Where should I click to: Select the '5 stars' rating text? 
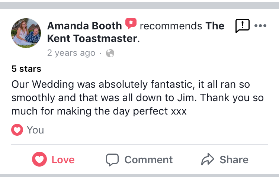(x=26, y=69)
